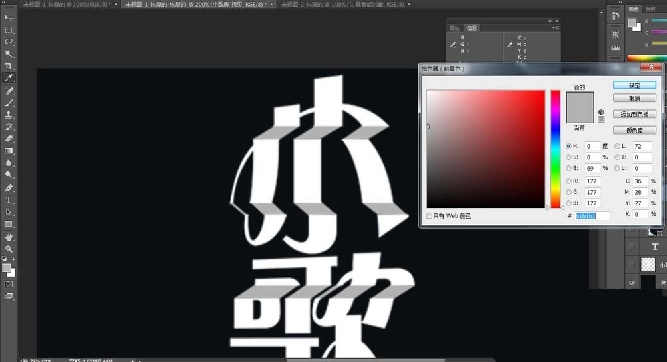Click the hex color input field
The image size is (667, 362).
(593, 216)
